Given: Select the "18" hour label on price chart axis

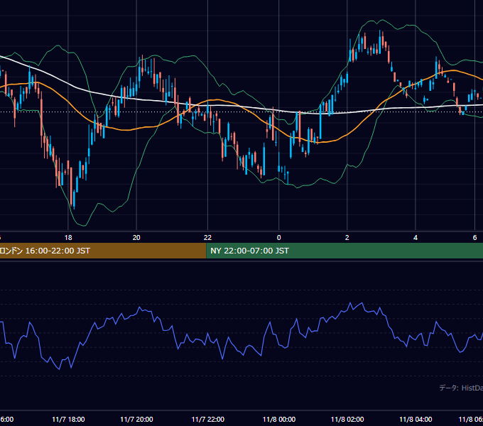Looking at the screenshot, I should point(68,238).
